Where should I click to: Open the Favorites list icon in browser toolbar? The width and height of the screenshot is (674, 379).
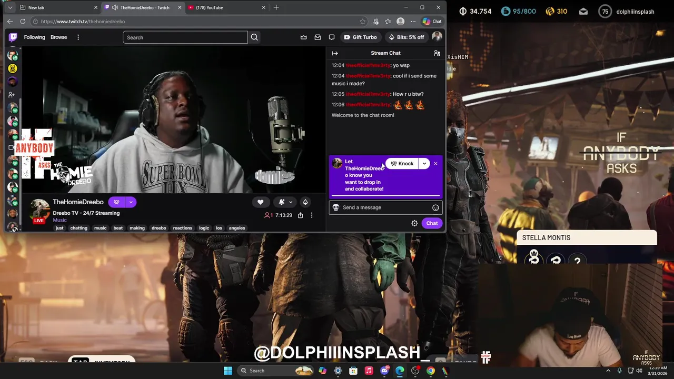tap(388, 22)
